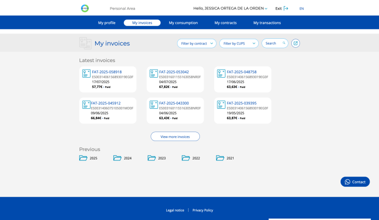Go to the My consumption tab
Image resolution: width=379 pixels, height=220 pixels.
(x=183, y=23)
